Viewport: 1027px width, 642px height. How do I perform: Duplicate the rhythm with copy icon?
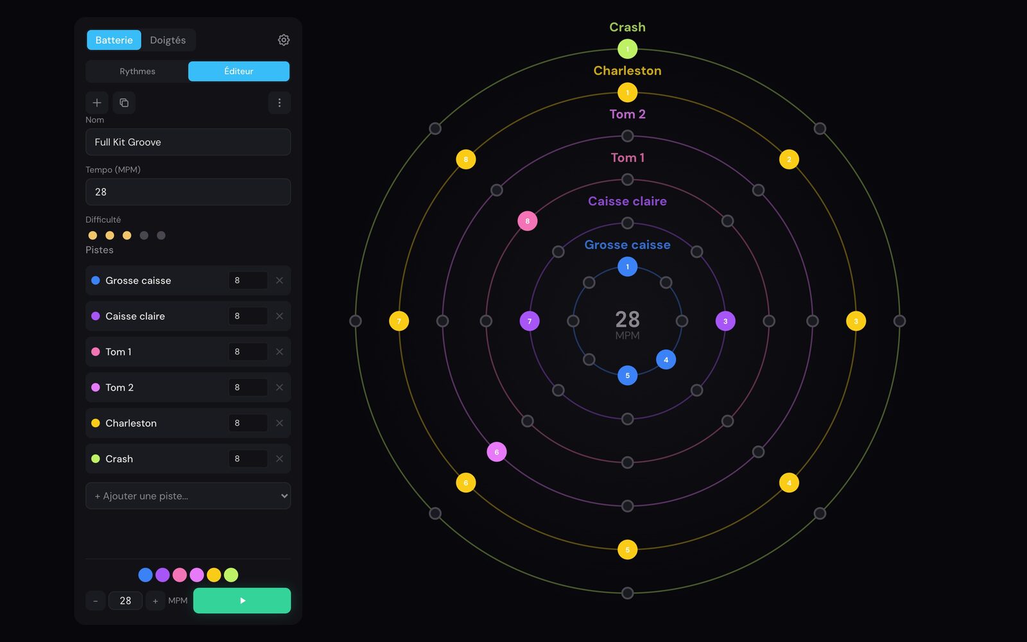pyautogui.click(x=124, y=103)
